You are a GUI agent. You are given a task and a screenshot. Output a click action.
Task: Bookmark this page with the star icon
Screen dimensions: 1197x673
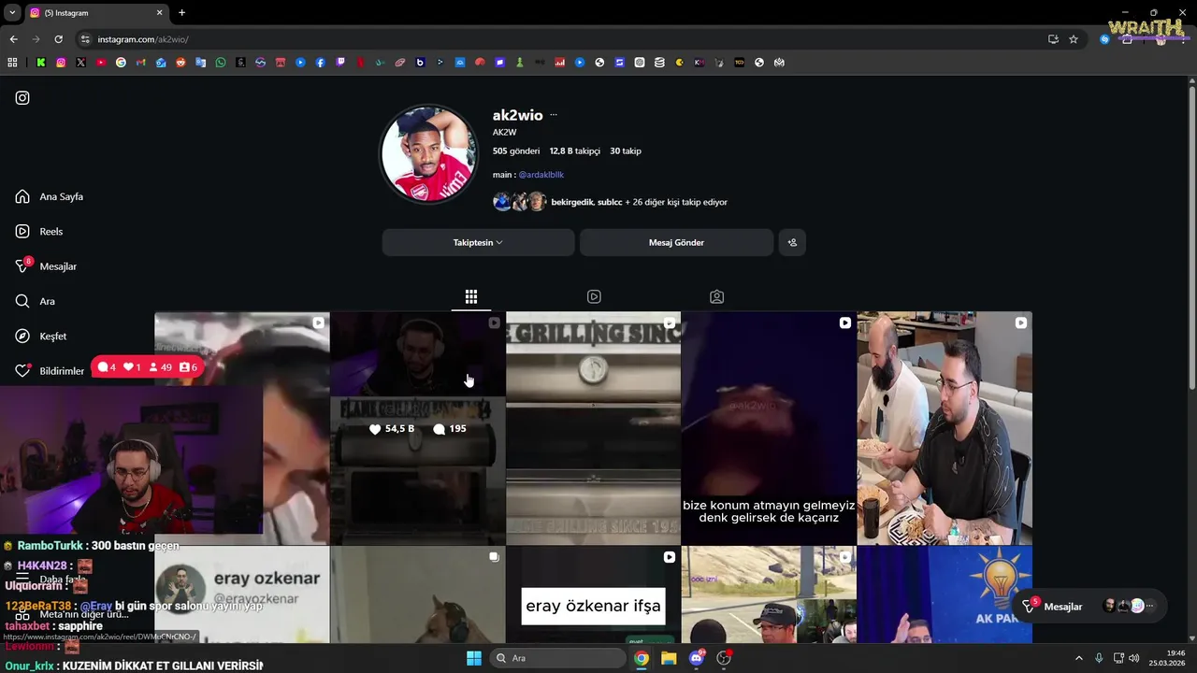click(x=1074, y=39)
